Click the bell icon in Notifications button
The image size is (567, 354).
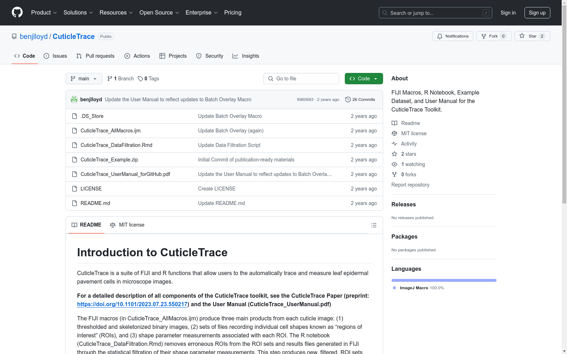click(440, 36)
